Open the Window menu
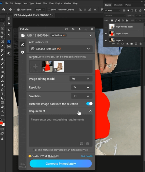145x172 pixels. 67,3
